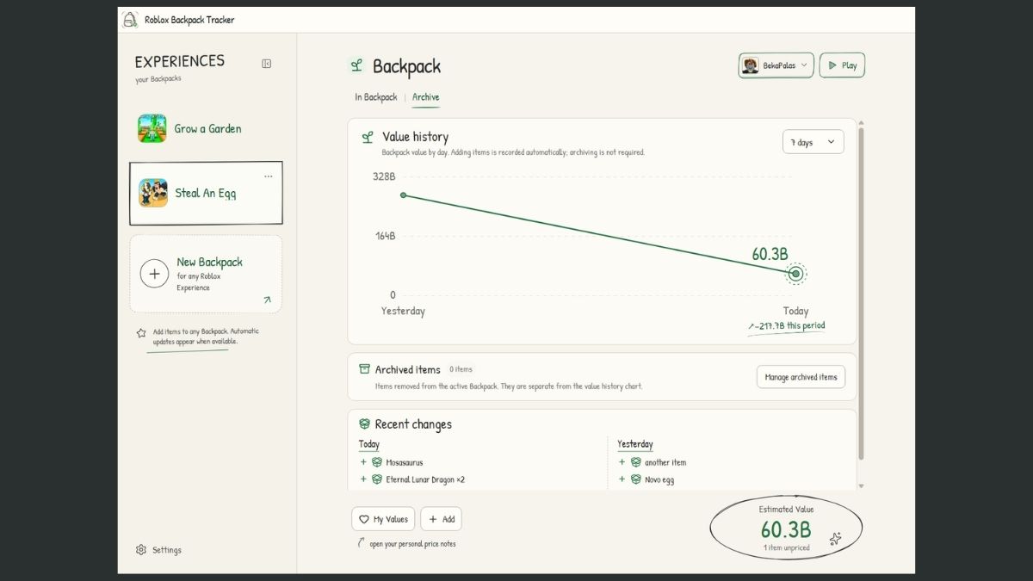Image resolution: width=1033 pixels, height=581 pixels.
Task: Click BekaPalas avatar image
Action: click(751, 65)
